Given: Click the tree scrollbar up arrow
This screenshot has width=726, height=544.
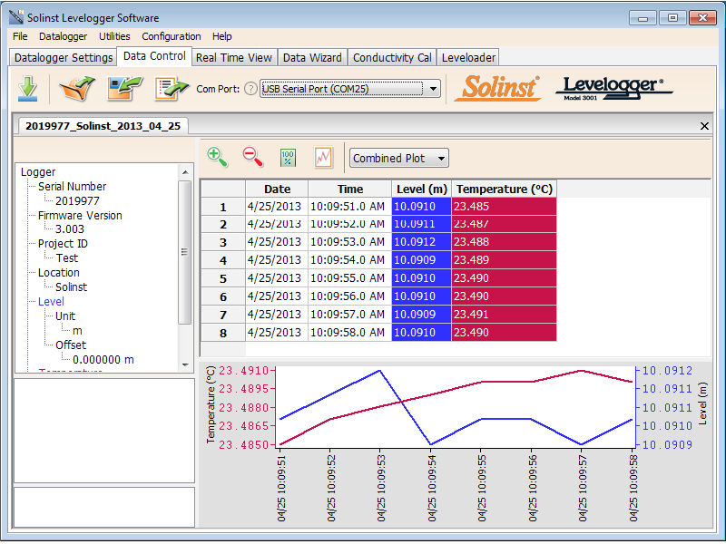Looking at the screenshot, I should point(185,172).
